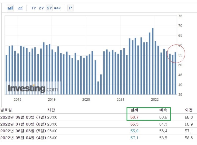Screen dimensions: 197x145
Task: Click forecast value 58.5
Action: pyautogui.click(x=163, y=138)
